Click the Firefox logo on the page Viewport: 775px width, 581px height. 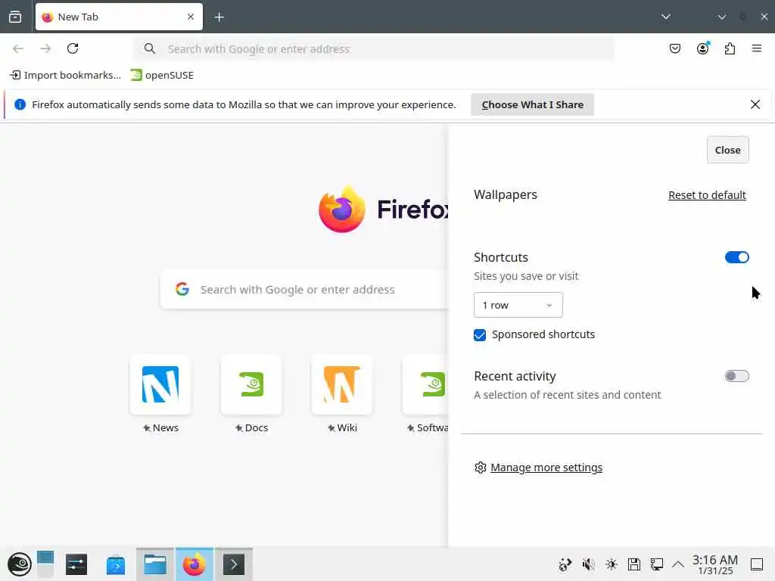tap(342, 210)
